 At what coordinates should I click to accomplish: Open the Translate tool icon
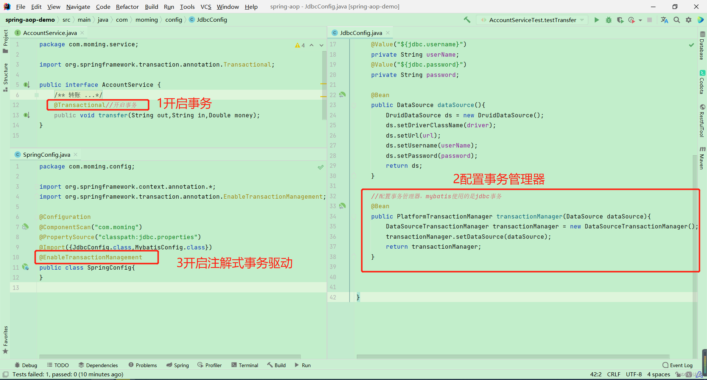[664, 20]
